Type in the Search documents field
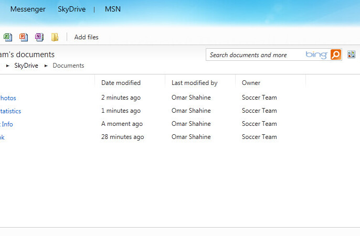360x236 pixels. point(255,55)
